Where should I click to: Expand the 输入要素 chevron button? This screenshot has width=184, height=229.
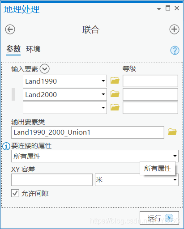44,69
